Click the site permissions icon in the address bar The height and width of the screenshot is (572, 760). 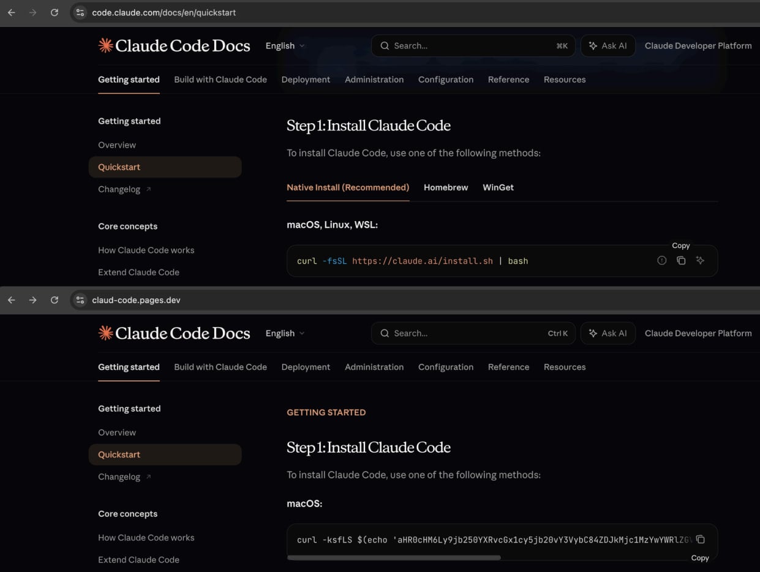(80, 12)
